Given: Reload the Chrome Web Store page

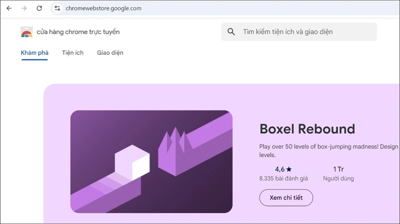Looking at the screenshot, I should [x=39, y=8].
